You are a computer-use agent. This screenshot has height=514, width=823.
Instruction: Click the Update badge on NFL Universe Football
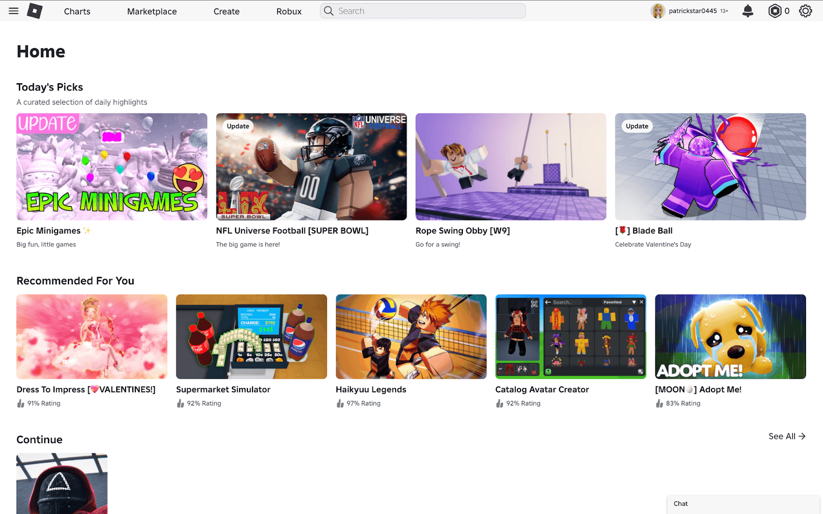[x=238, y=126]
